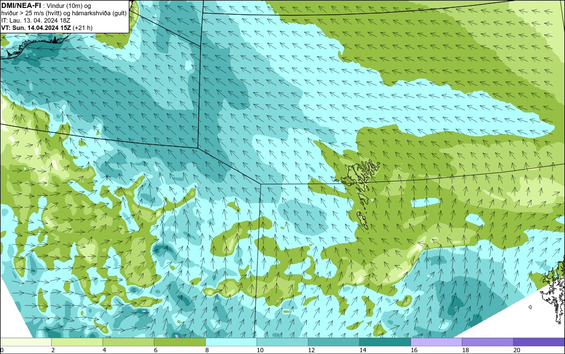Screen dimensions: 565x354
Task: Click the 10–12 m/s aqua legend swatch
Action: click(x=282, y=342)
